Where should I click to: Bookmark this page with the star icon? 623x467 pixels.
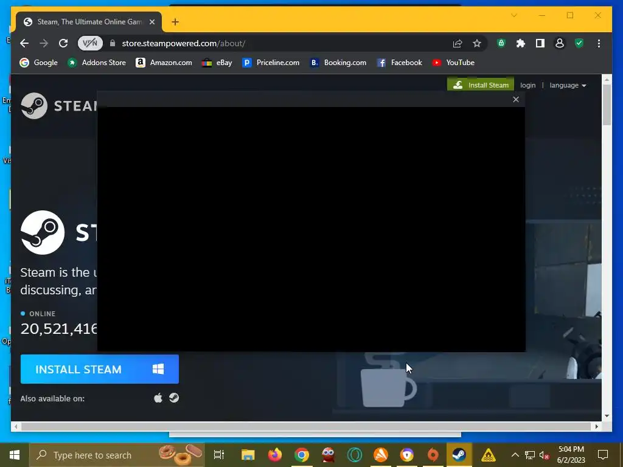(477, 43)
